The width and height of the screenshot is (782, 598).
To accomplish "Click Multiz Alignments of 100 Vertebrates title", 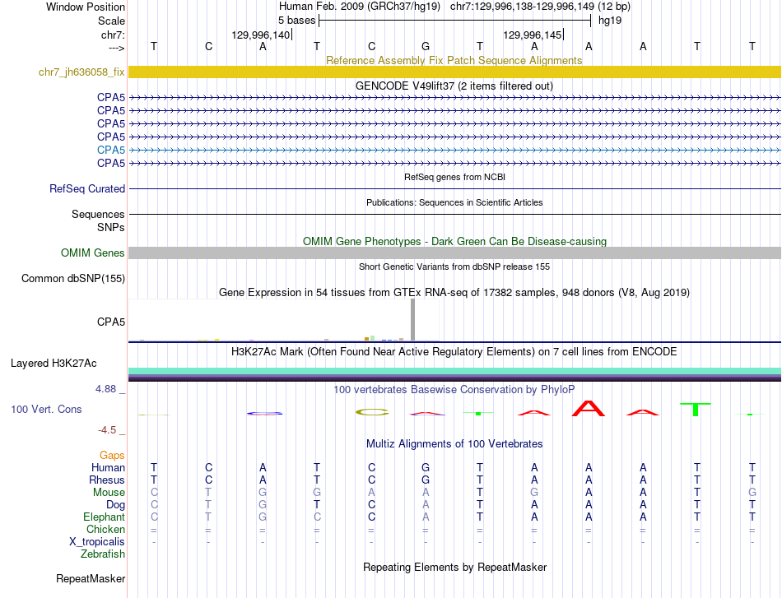I will 454,443.
